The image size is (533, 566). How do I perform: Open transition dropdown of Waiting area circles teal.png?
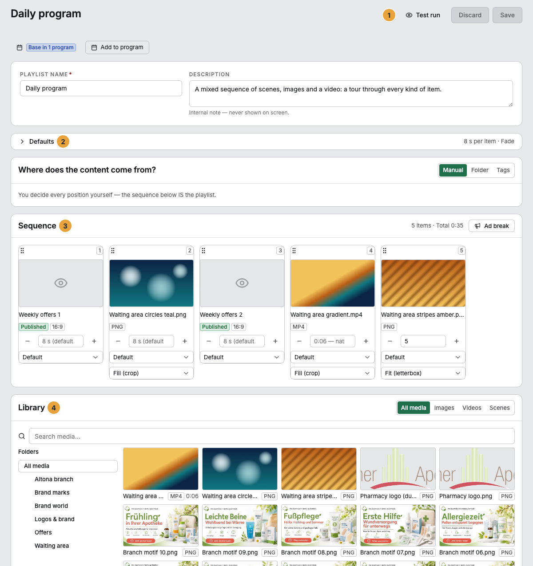(151, 357)
